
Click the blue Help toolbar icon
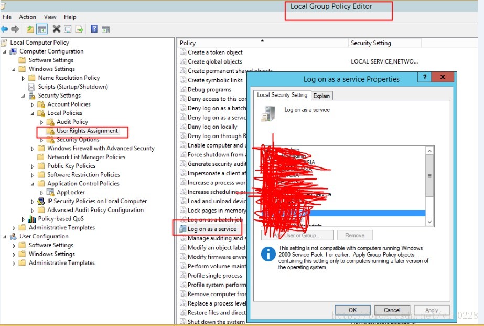(94, 29)
